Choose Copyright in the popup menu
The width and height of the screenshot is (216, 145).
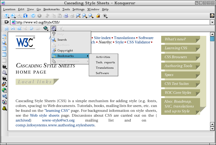click(65, 50)
